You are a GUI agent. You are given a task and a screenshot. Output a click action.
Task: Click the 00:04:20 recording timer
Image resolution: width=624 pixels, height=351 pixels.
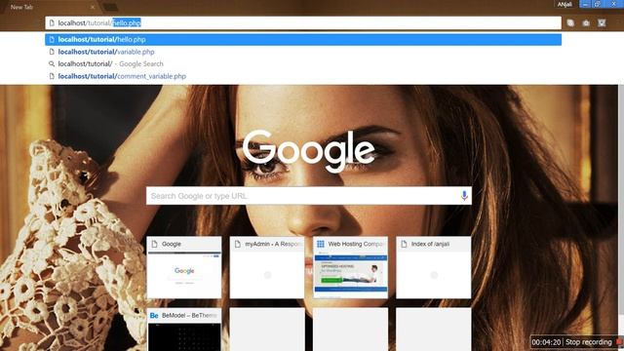pyautogui.click(x=546, y=342)
